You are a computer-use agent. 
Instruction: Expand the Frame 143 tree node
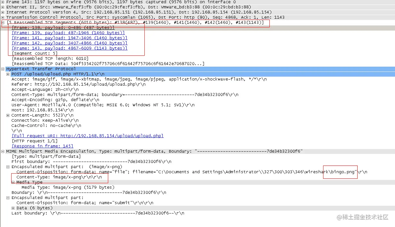[3, 2]
